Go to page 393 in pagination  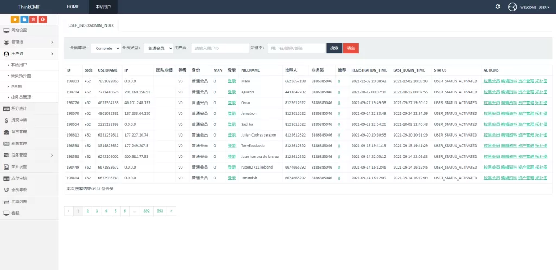click(x=160, y=210)
